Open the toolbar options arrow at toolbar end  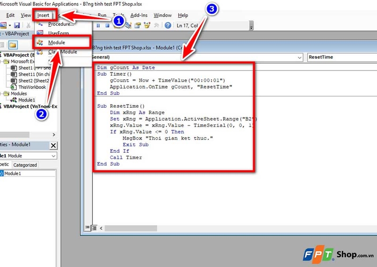[251, 25]
